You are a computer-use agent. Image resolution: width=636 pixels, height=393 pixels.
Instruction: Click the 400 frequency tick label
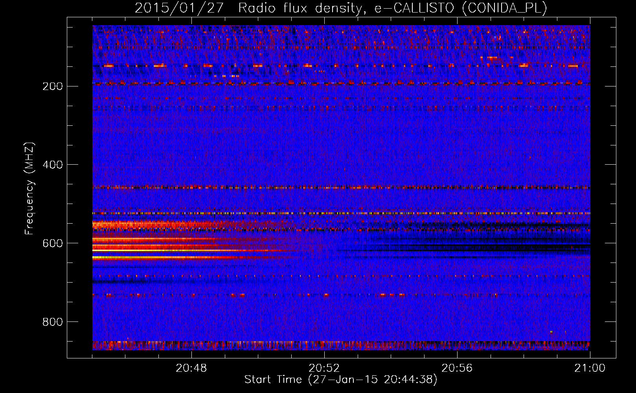pyautogui.click(x=53, y=165)
